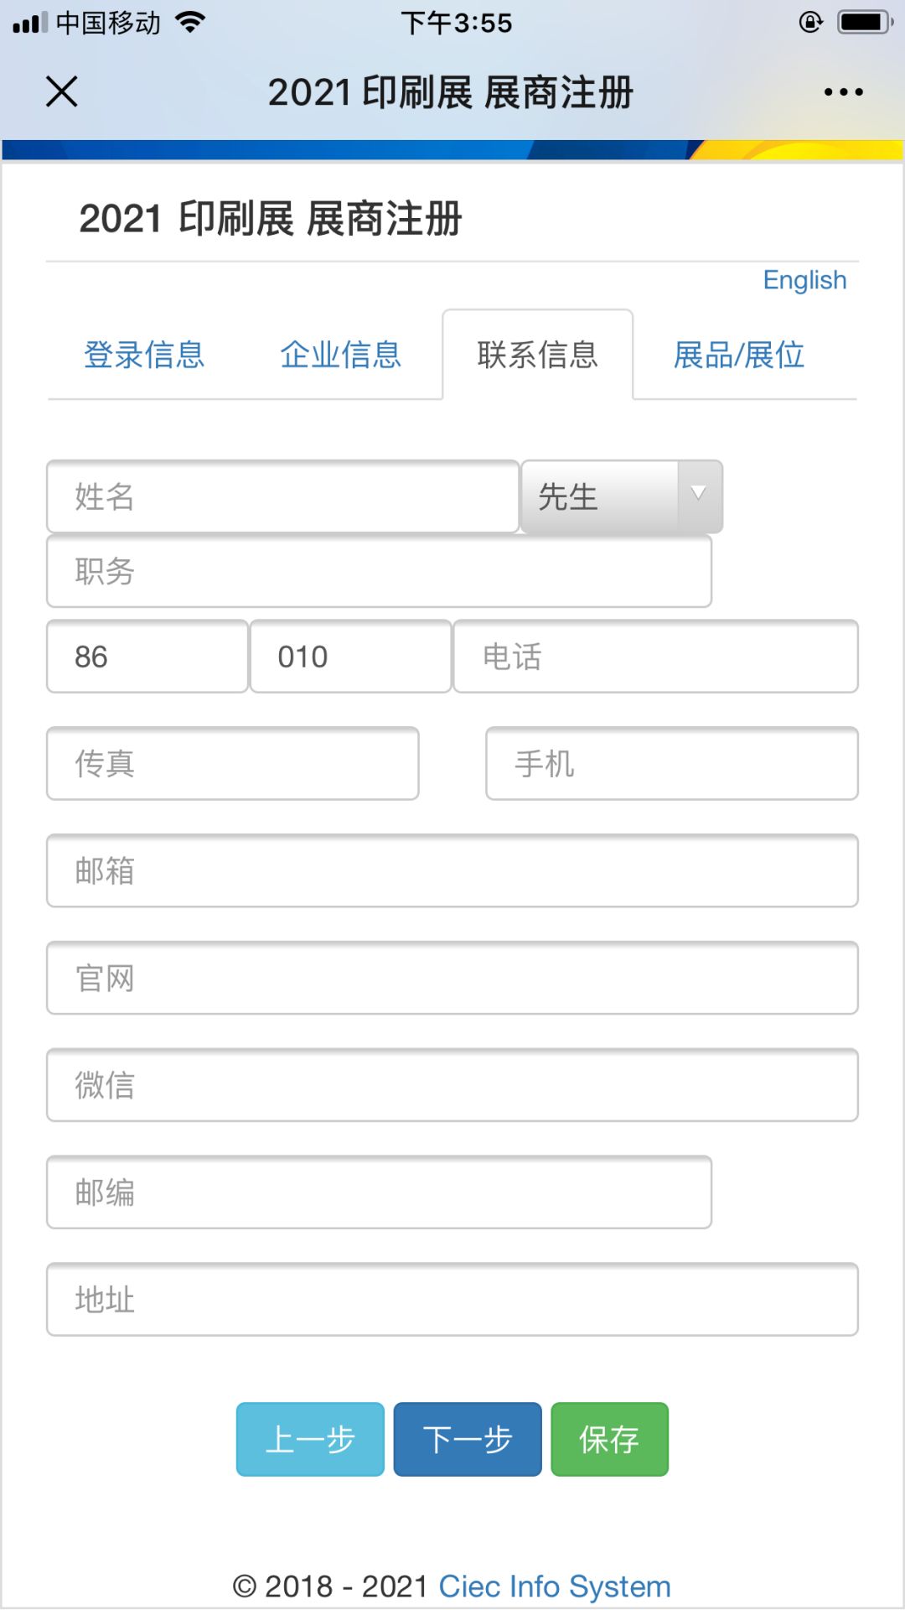Click the country code field showing 86

pyautogui.click(x=147, y=657)
